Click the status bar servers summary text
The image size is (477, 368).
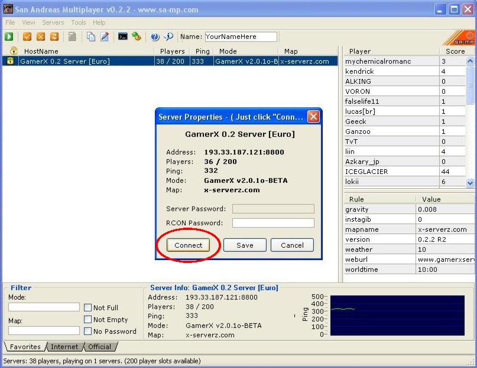102,361
